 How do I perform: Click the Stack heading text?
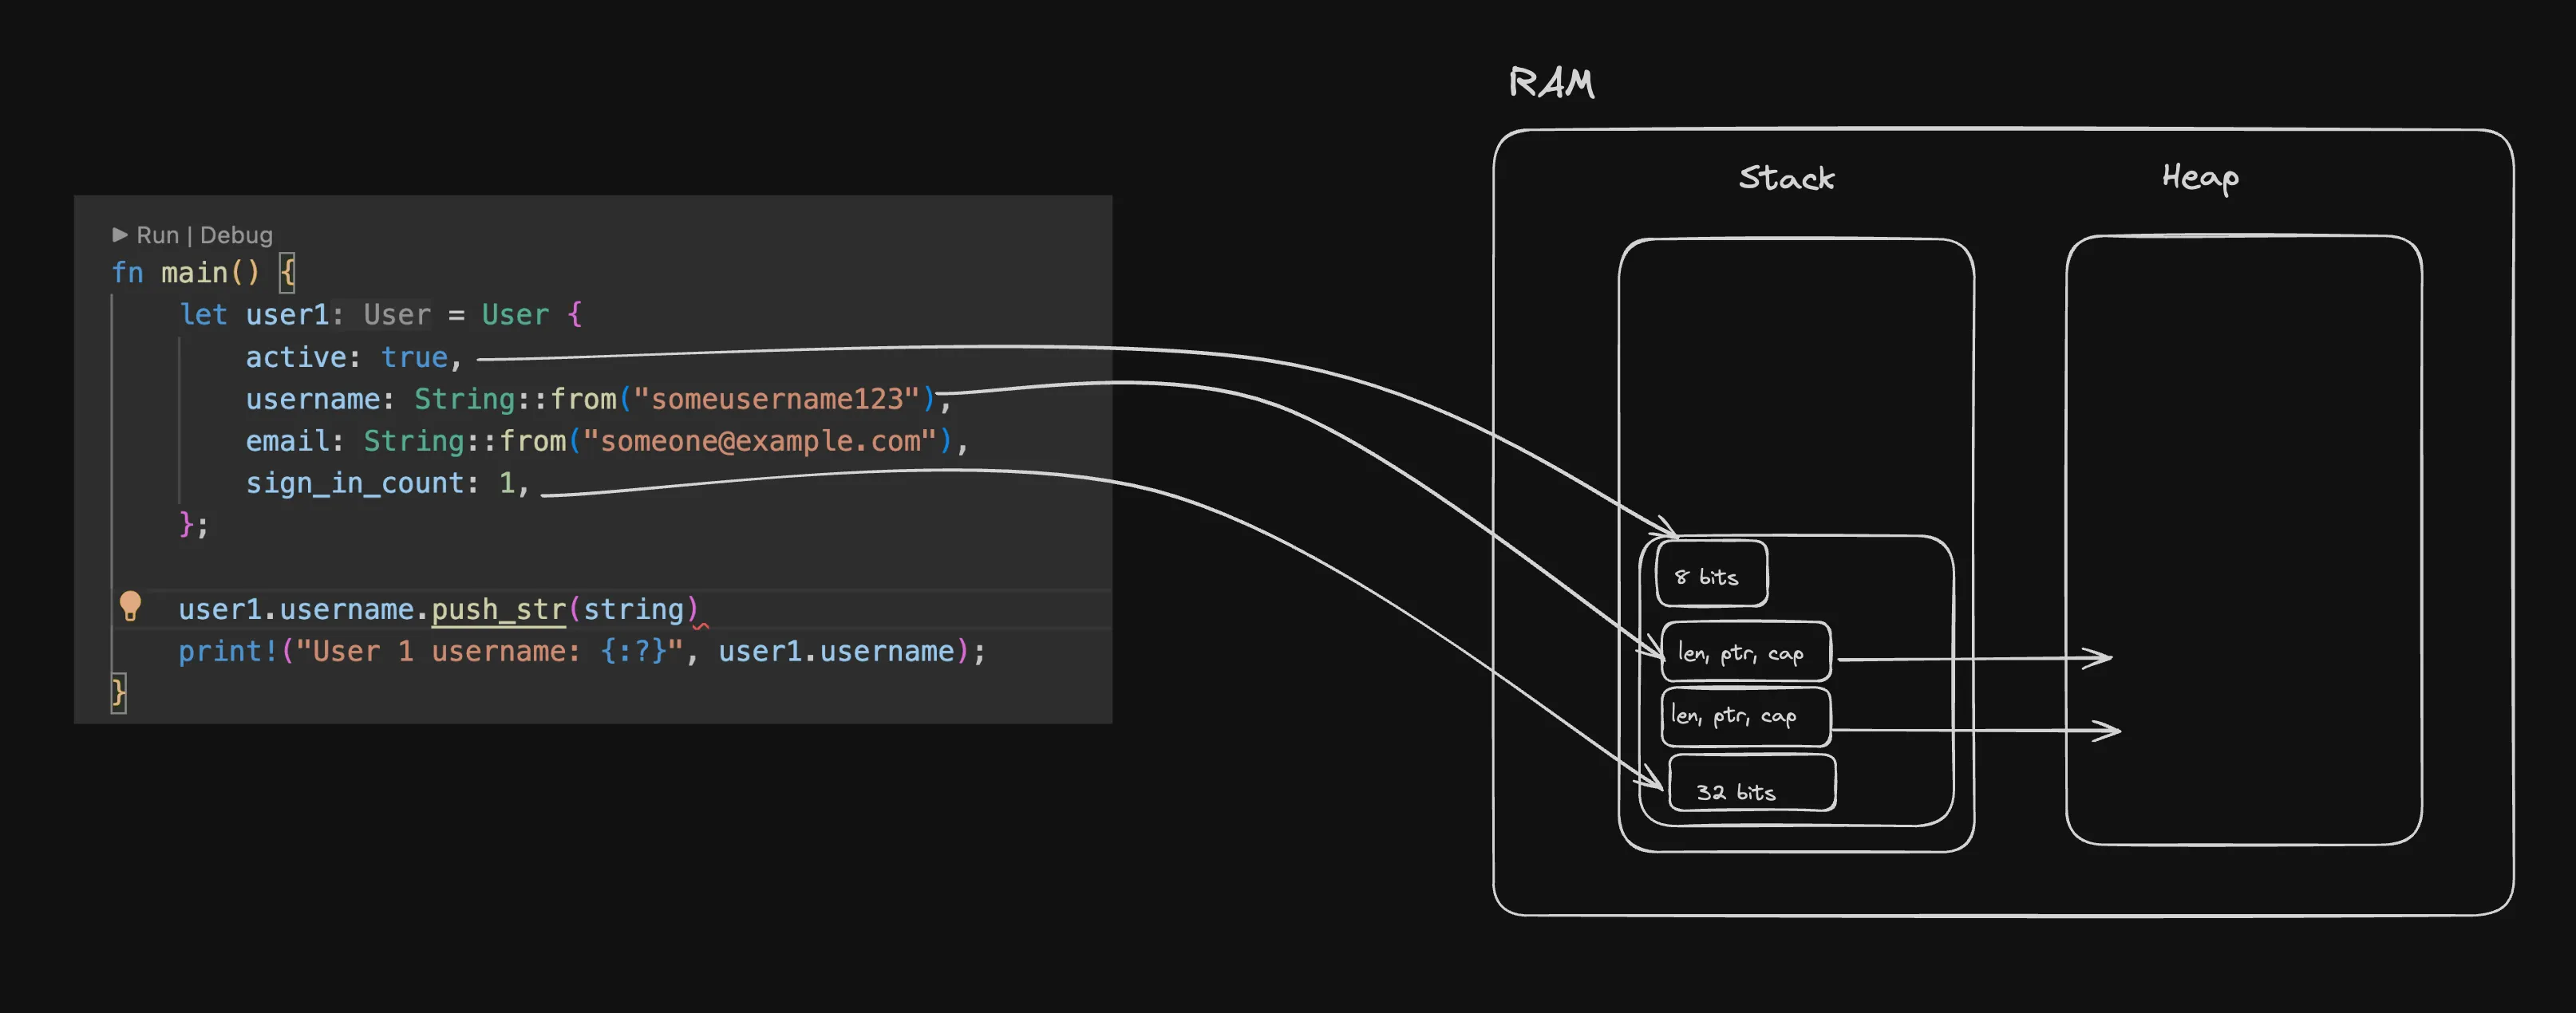click(x=1786, y=178)
